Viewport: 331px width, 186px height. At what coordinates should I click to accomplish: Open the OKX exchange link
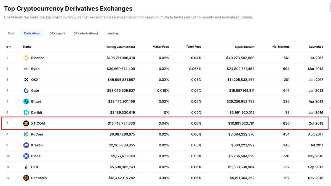[35, 80]
